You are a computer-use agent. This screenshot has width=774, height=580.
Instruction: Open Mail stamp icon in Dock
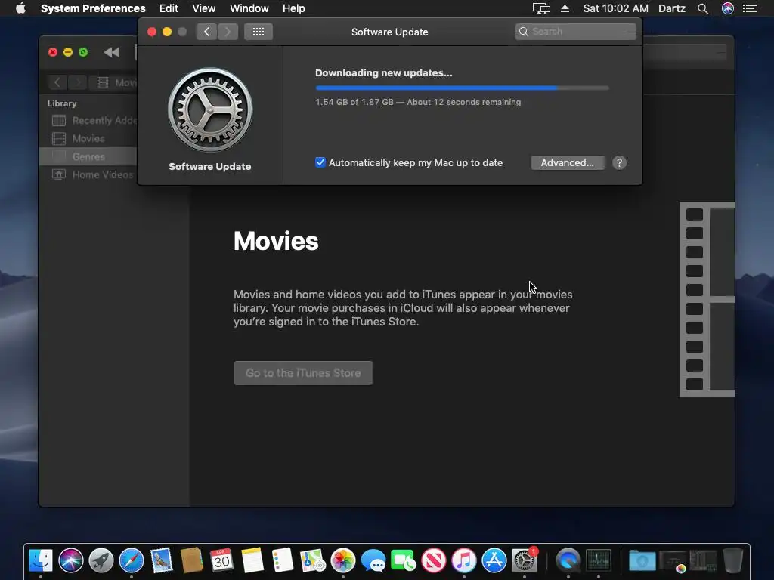(162, 560)
